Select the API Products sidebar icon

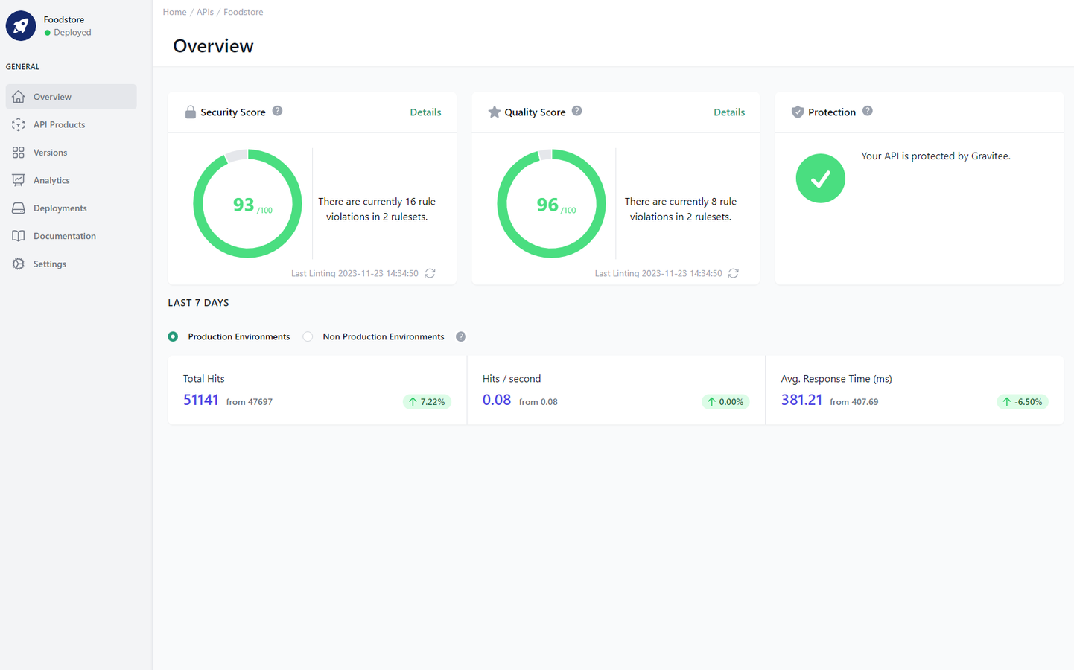pos(18,124)
